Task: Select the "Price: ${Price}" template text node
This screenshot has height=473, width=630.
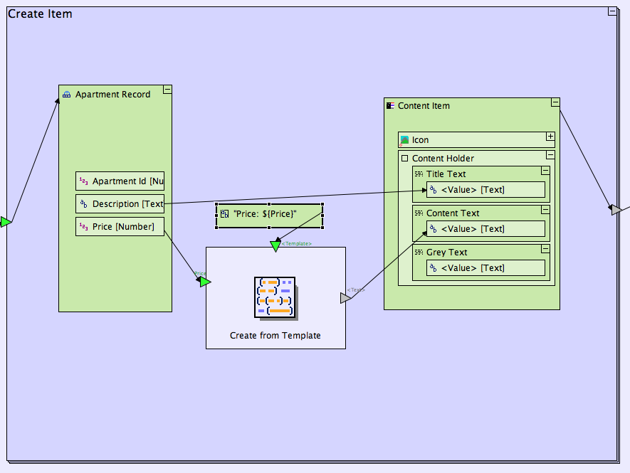Action: (269, 216)
